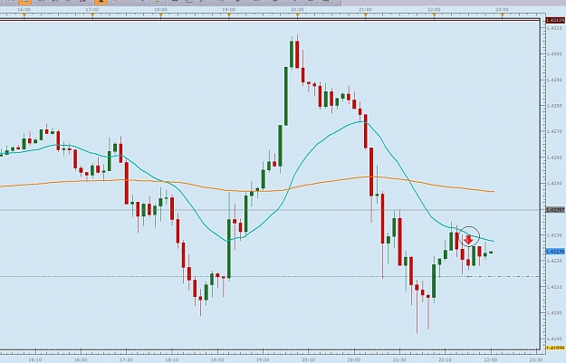Click the 20:50 label on bottom axis
Screen dimensions: 566x363
354,359
